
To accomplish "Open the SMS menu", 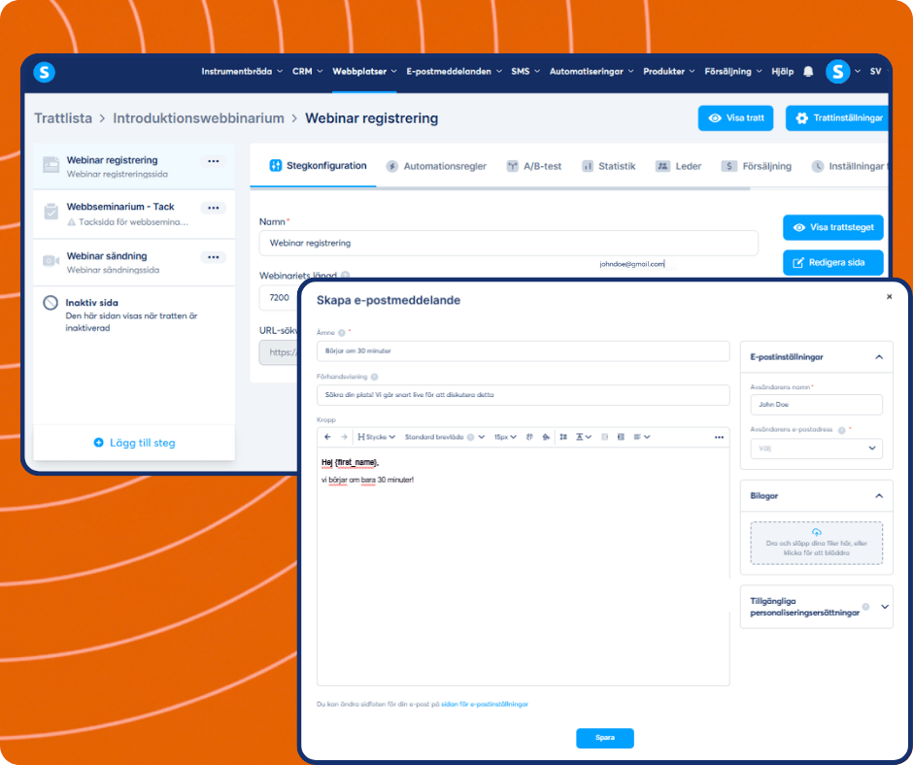I will click(x=525, y=71).
